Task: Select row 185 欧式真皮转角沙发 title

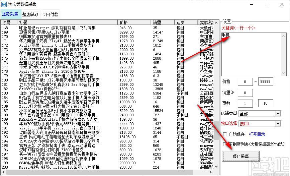Action: (x=59, y=102)
